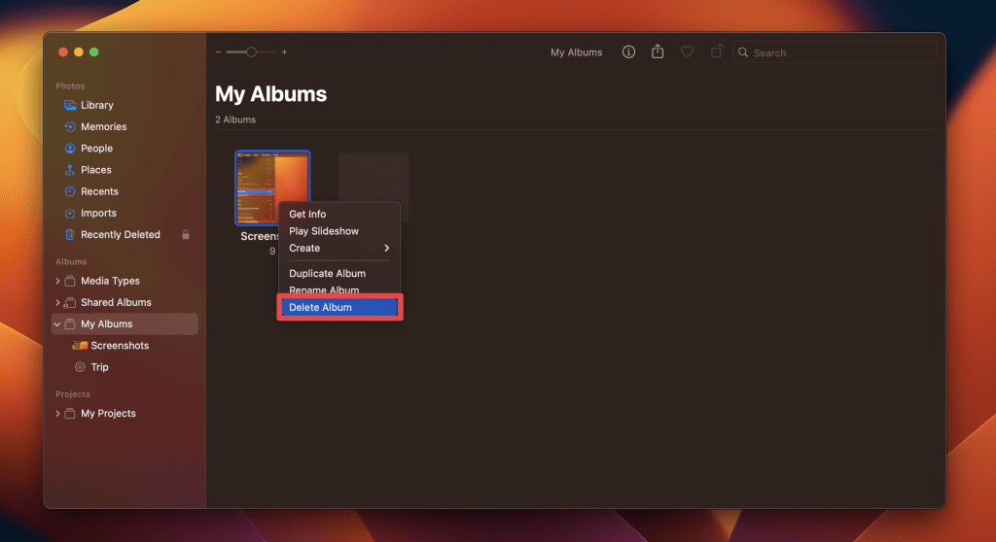Select the Trip smart album
Screen dimensions: 996x542
[99, 367]
